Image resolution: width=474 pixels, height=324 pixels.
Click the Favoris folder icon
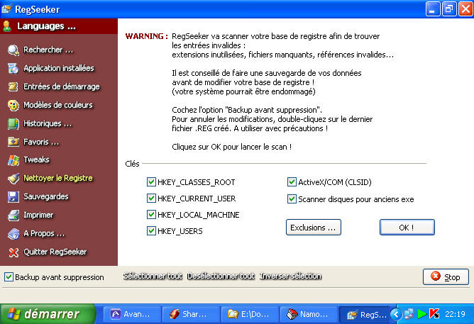coord(13,142)
